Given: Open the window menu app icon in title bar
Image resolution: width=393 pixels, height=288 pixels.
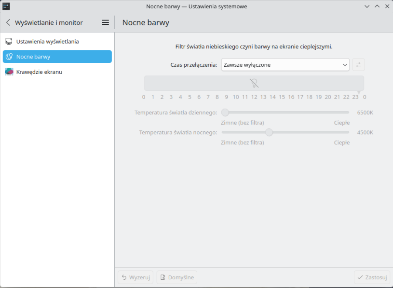Looking at the screenshot, I should click(6, 6).
